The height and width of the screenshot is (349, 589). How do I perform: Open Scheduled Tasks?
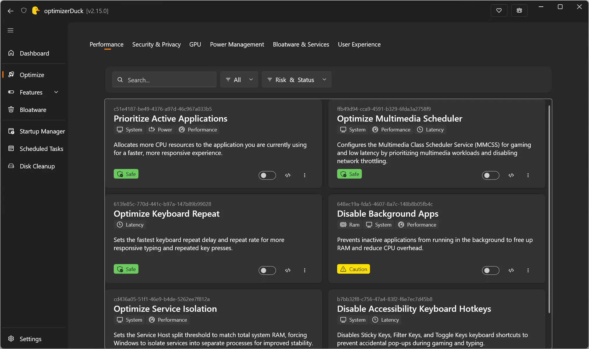click(34, 149)
